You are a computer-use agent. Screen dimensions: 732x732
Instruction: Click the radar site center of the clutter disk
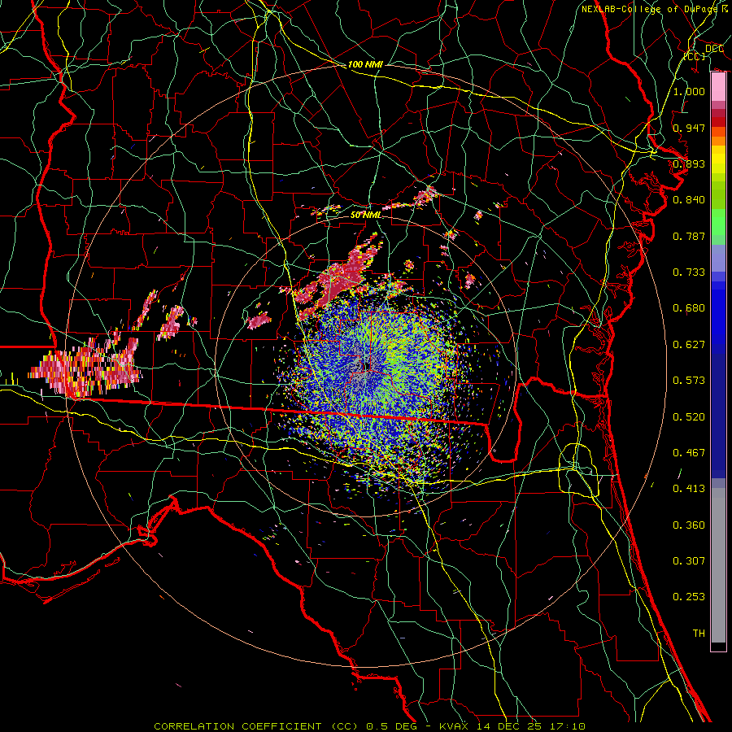[x=368, y=365]
